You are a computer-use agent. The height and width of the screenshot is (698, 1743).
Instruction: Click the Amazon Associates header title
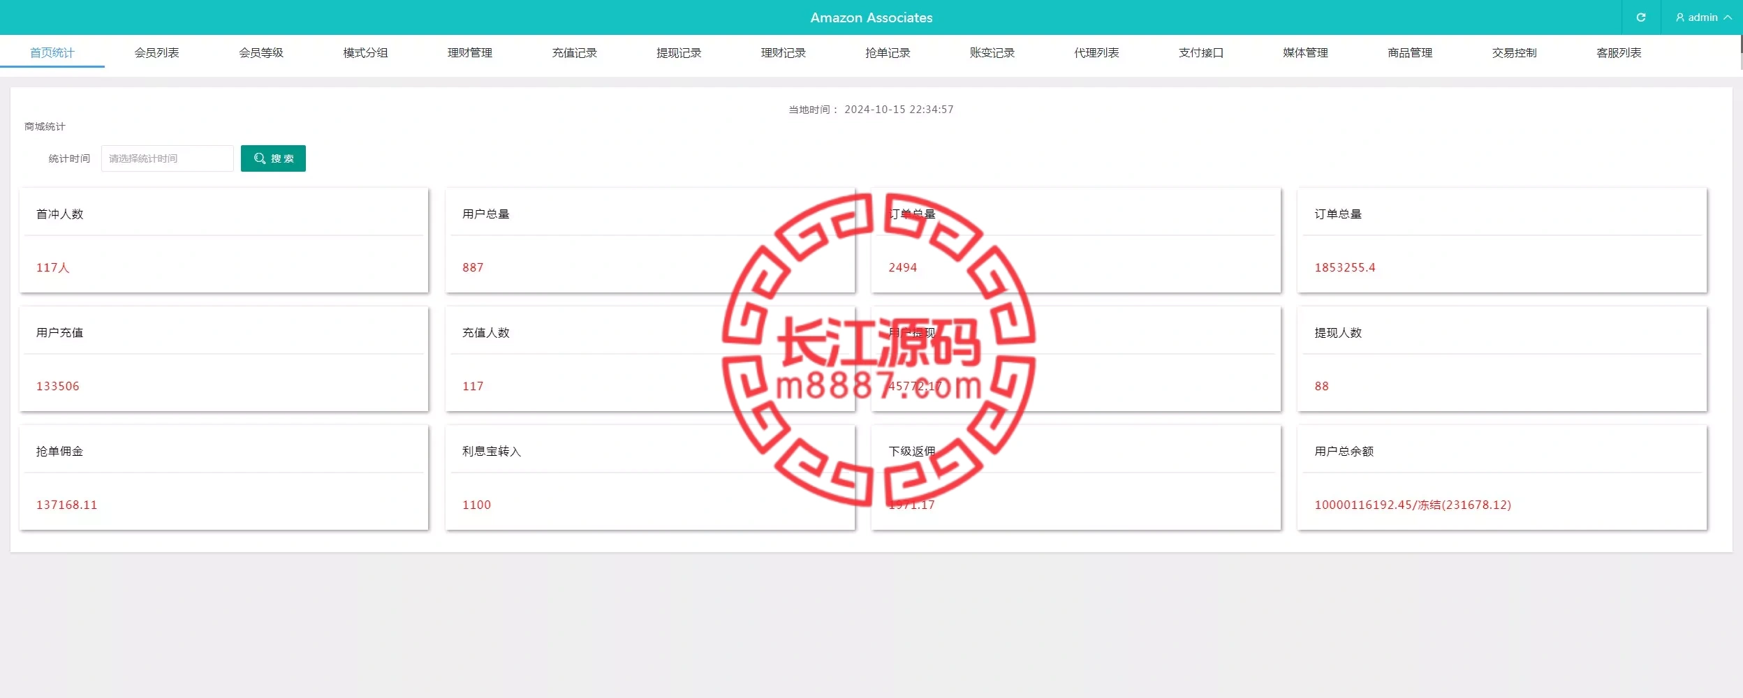[x=871, y=17]
